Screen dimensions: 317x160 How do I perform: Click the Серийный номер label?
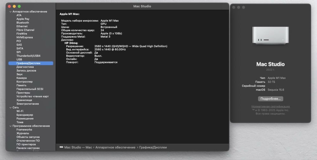pos(254,86)
